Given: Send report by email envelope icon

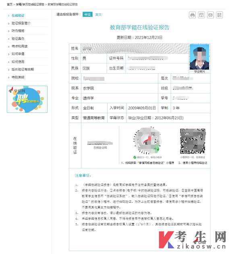Looking at the screenshot, I should (x=210, y=15).
